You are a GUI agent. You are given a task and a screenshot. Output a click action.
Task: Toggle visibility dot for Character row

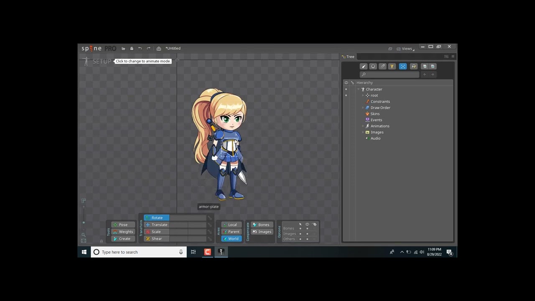point(346,89)
